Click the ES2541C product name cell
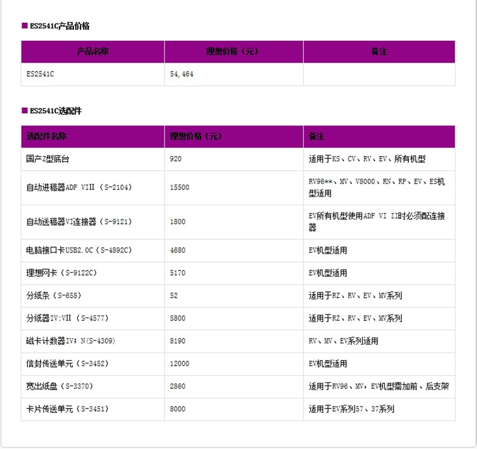 click(x=39, y=74)
